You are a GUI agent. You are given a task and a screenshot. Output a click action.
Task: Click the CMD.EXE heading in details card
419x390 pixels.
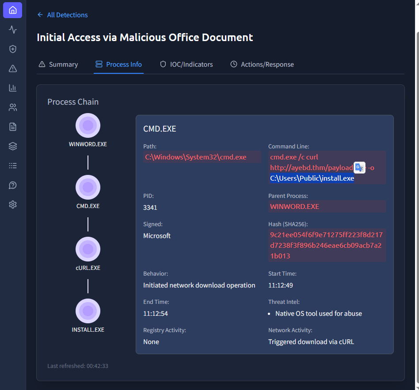[x=160, y=129]
